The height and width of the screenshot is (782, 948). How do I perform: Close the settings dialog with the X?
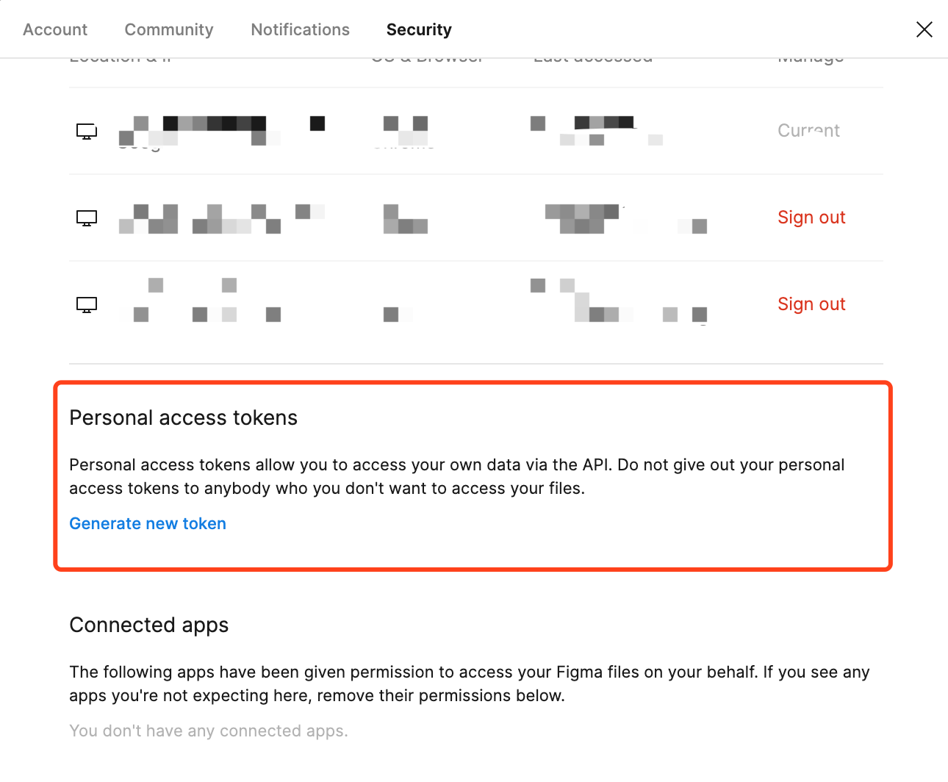click(x=924, y=29)
